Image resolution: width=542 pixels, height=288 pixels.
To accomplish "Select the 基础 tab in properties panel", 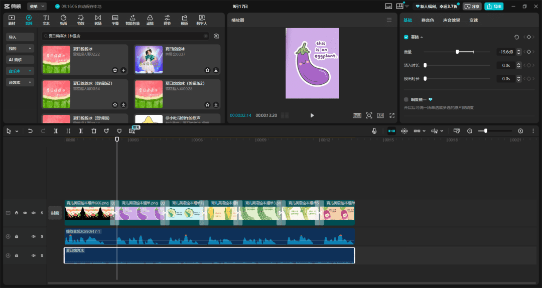I will coord(408,20).
